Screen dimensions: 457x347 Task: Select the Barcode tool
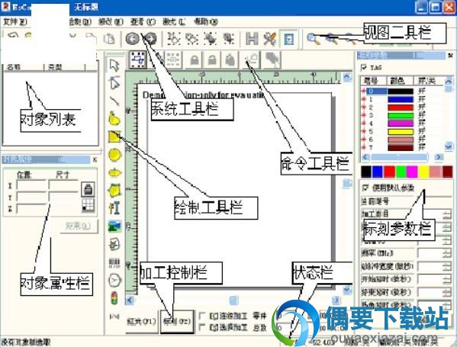click(114, 263)
